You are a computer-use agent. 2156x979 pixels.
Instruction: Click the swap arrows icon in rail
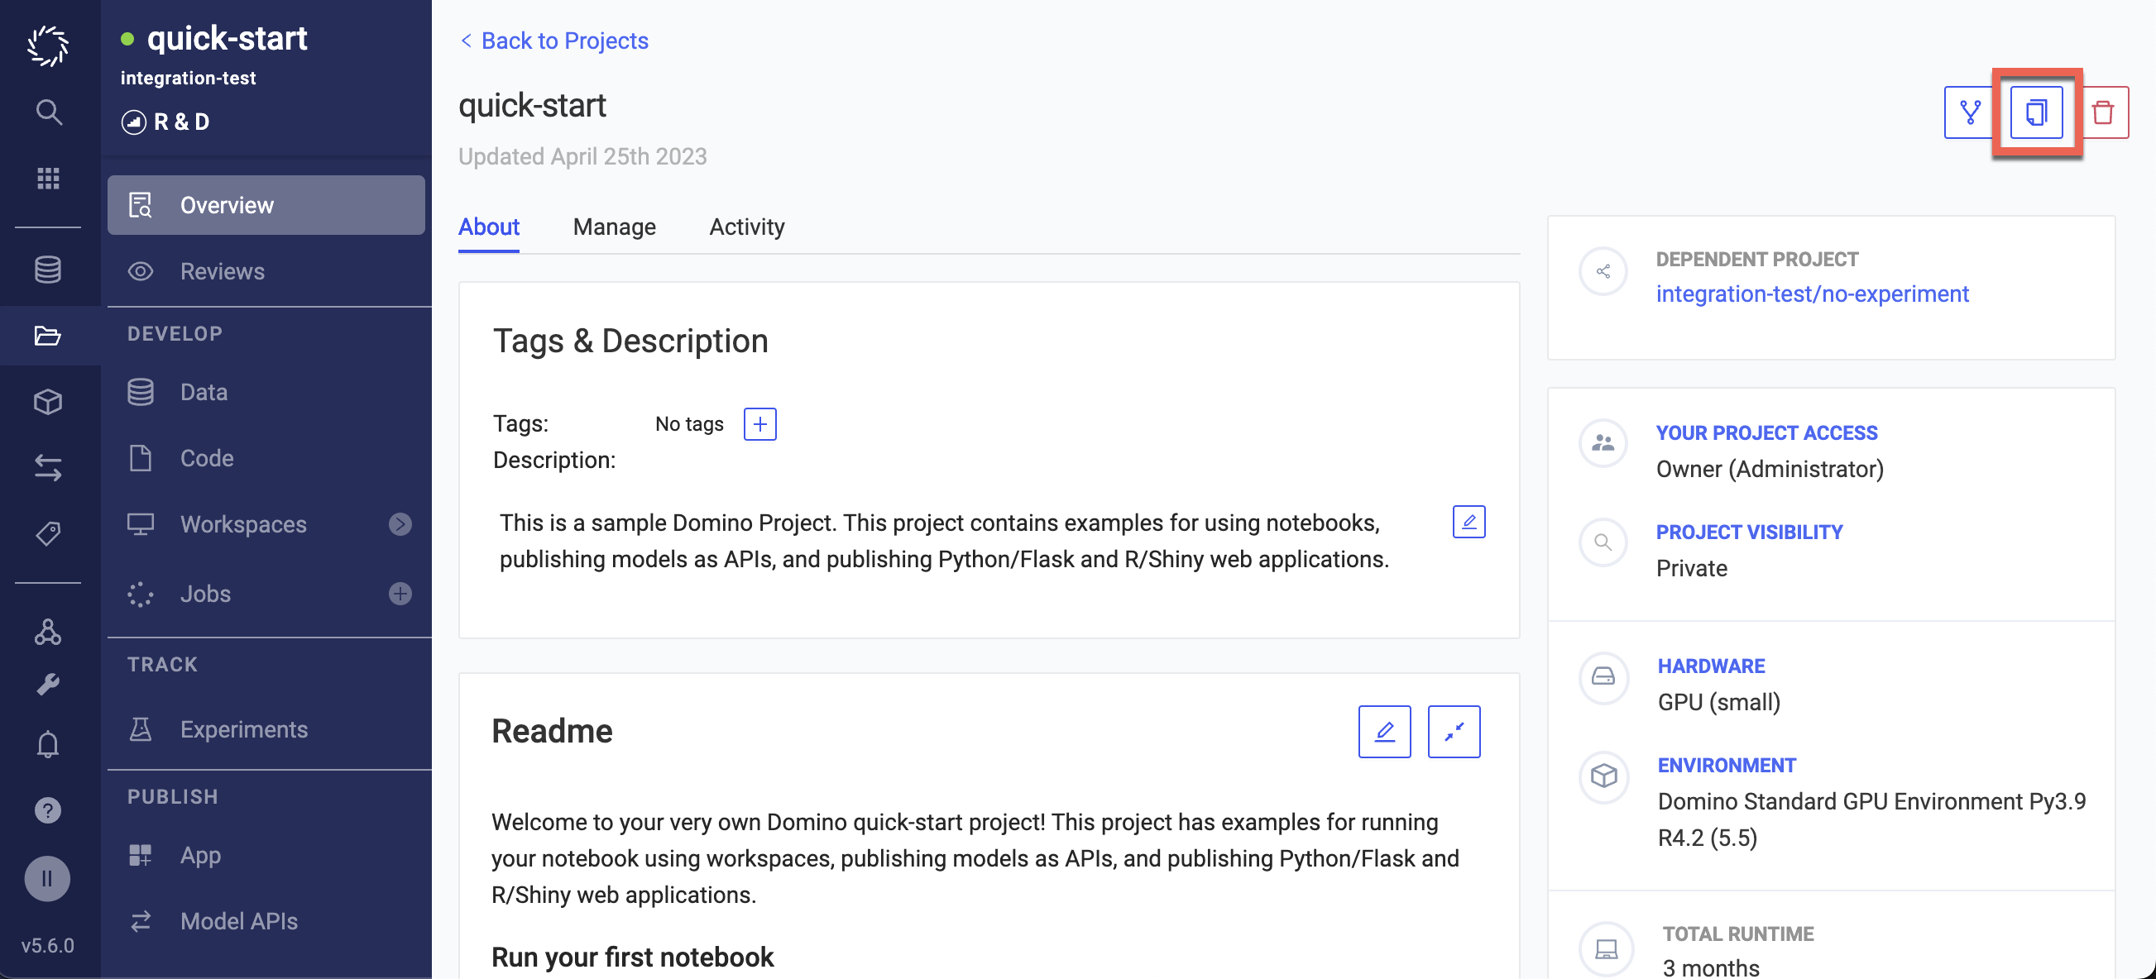click(x=48, y=468)
